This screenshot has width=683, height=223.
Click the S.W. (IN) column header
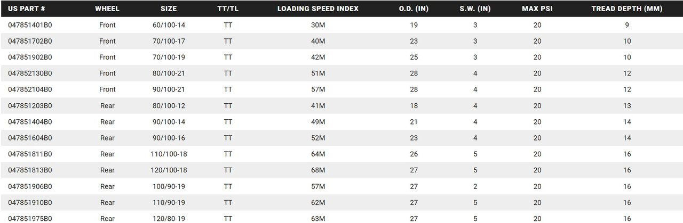[475, 9]
